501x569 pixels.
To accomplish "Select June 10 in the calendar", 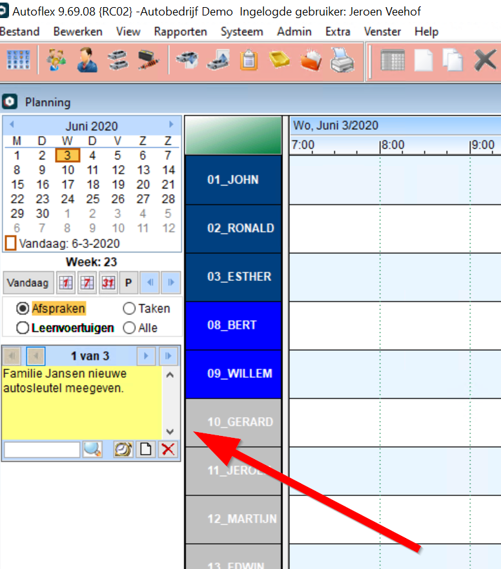I will tap(68, 170).
